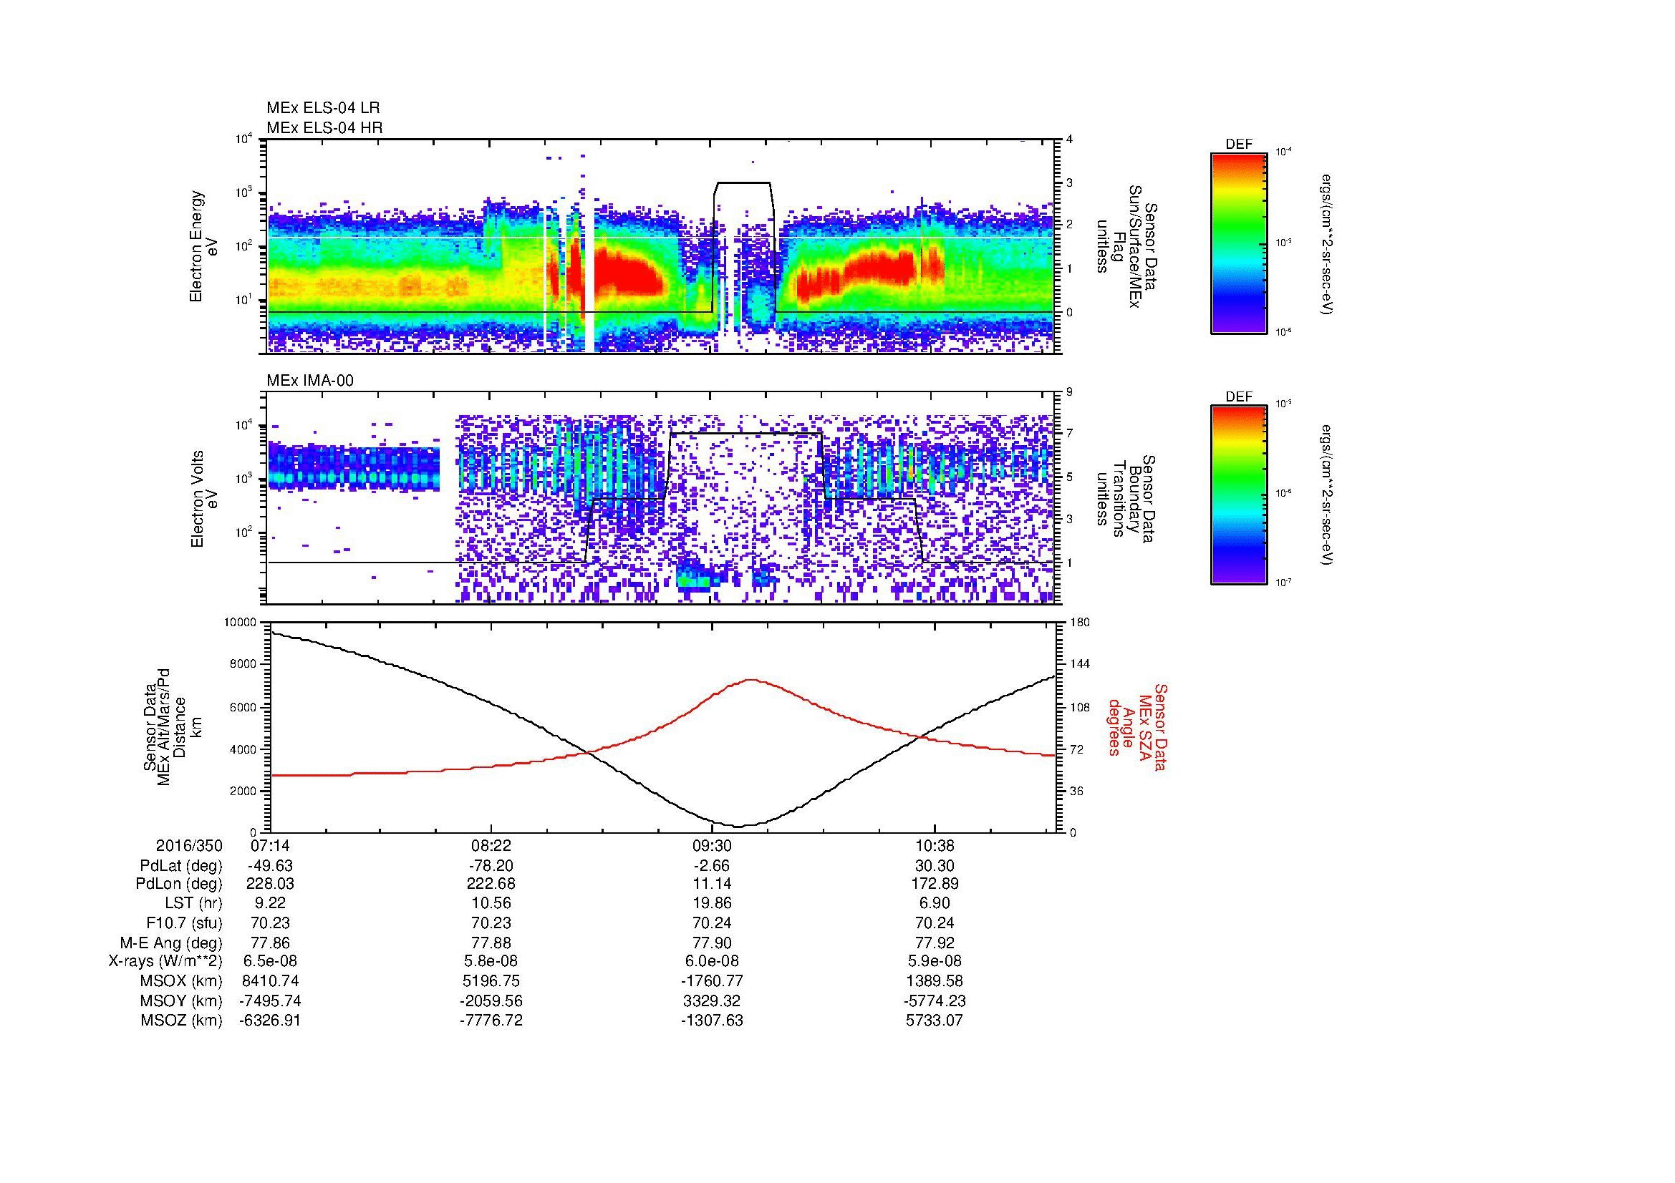Click the 'PdLat (deg)' row label
This screenshot has width=1675, height=1183.
point(181,866)
